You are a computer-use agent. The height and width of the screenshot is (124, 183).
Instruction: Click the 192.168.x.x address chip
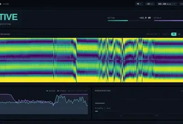click(x=167, y=4)
